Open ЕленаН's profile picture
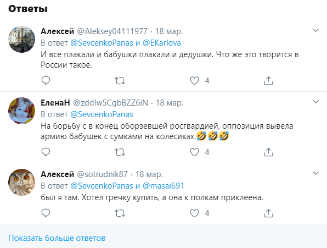 click(x=22, y=111)
